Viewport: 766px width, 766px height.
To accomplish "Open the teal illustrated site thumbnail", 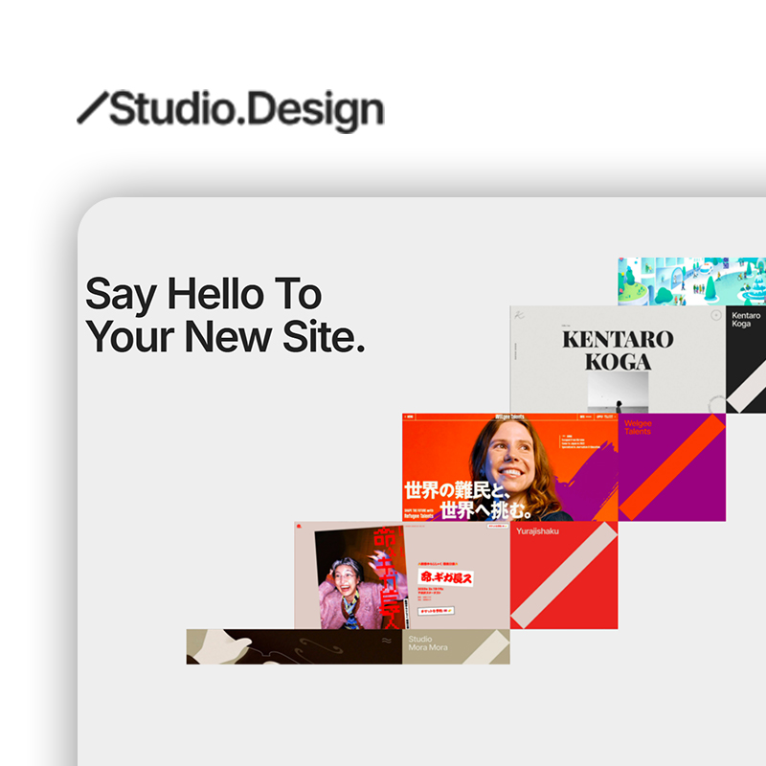I will [691, 282].
